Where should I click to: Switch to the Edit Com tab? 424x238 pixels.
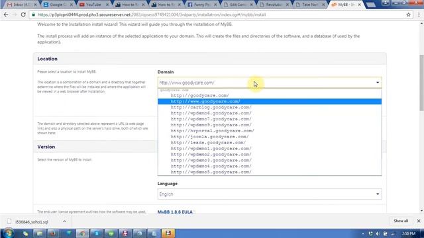click(237, 5)
